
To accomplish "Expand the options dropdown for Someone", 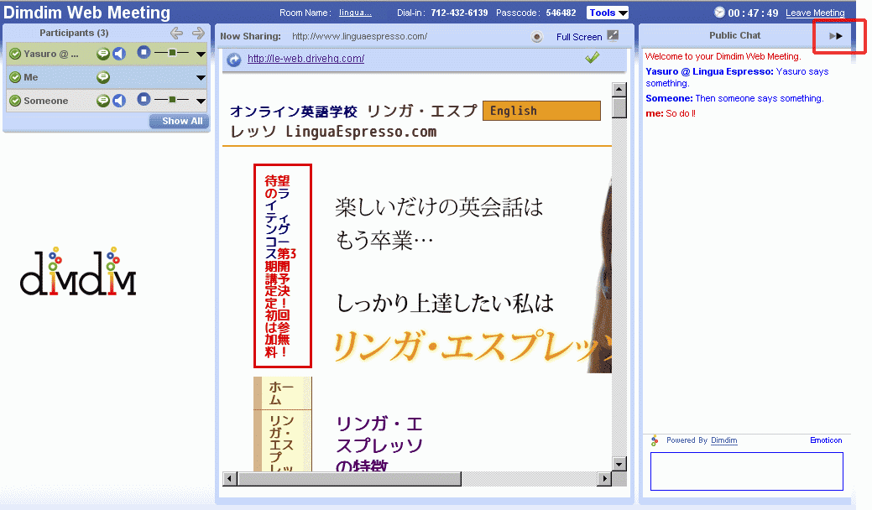I will (x=201, y=101).
